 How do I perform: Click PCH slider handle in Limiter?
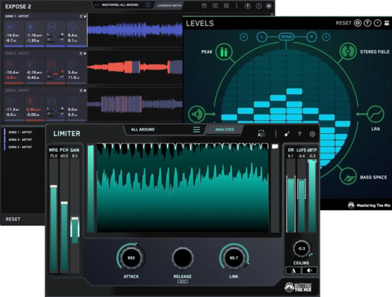tap(64, 203)
